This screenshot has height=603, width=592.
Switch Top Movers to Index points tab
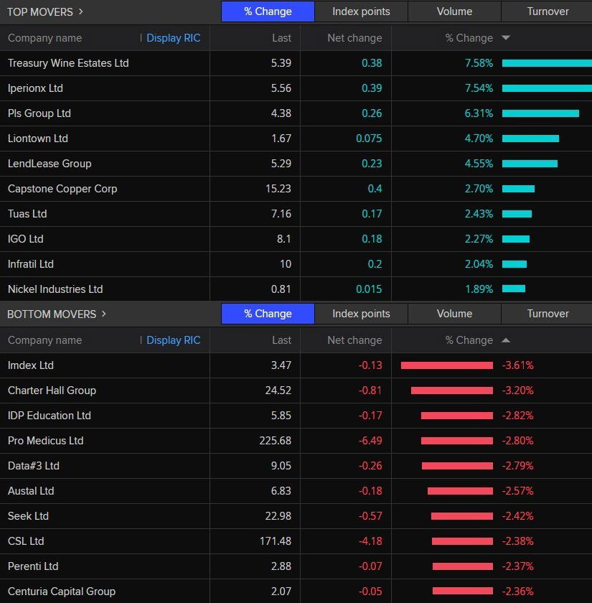tap(361, 11)
